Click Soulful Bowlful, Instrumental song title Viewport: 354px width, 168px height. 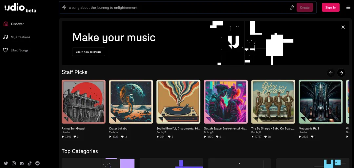click(x=178, y=128)
